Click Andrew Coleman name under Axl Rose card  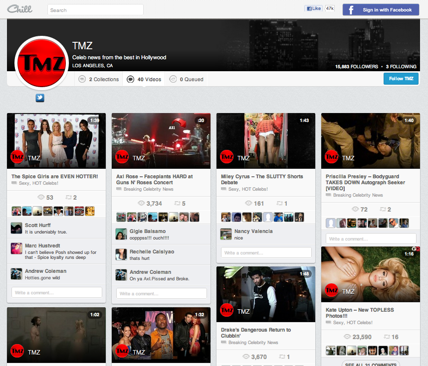click(x=151, y=272)
